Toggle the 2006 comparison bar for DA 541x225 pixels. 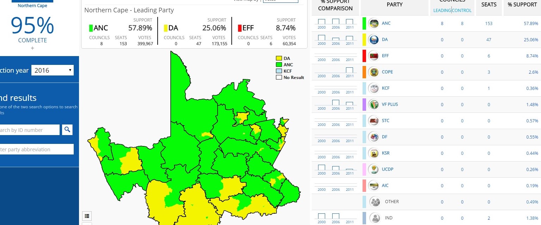tap(335, 38)
